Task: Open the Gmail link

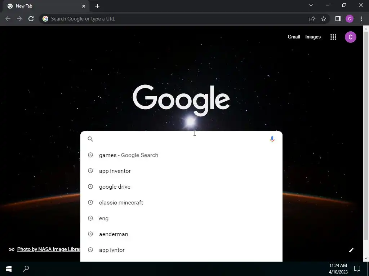Action: click(294, 37)
